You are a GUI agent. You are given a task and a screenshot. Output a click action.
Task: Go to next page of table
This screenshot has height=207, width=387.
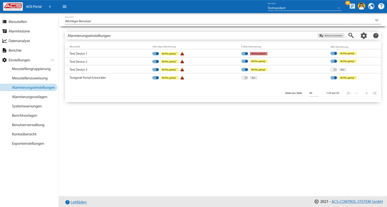tap(367, 93)
